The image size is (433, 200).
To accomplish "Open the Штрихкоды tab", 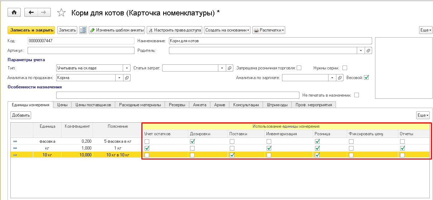I will pos(277,105).
